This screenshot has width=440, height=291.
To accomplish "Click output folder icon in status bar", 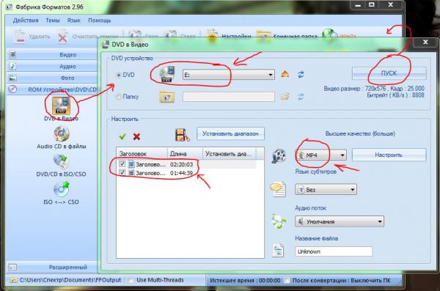I will pos(13,280).
